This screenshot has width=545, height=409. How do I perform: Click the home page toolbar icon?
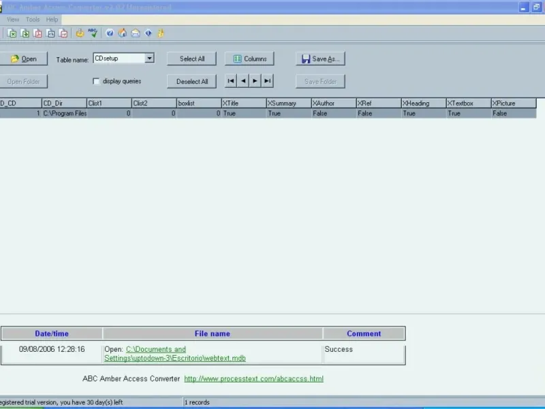point(123,33)
